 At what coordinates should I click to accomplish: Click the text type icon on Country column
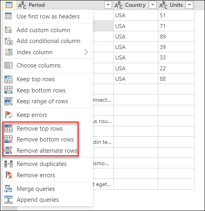pos(119,5)
